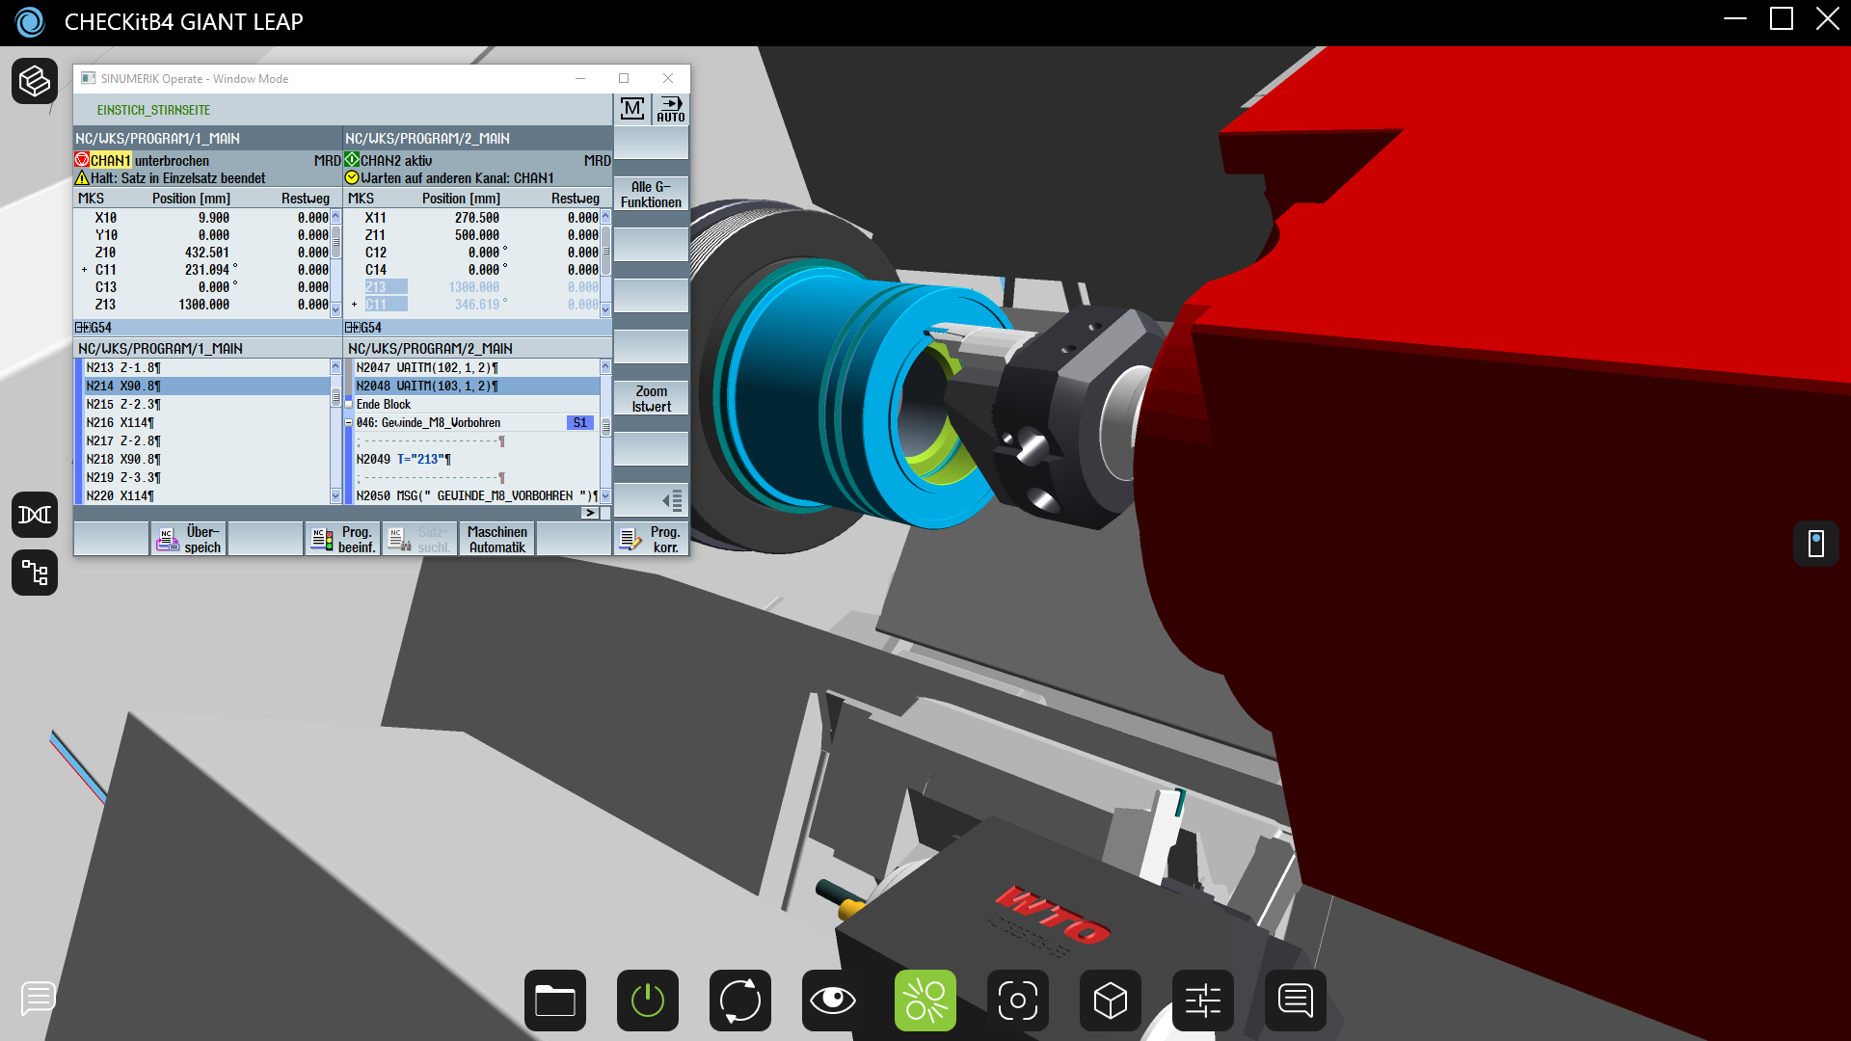Image resolution: width=1851 pixels, height=1041 pixels.
Task: Click the horizontal softkey extension arrow (>)
Action: coord(589,513)
